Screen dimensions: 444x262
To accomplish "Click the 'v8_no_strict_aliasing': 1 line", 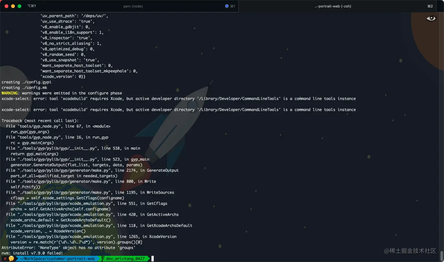I will [71, 44].
